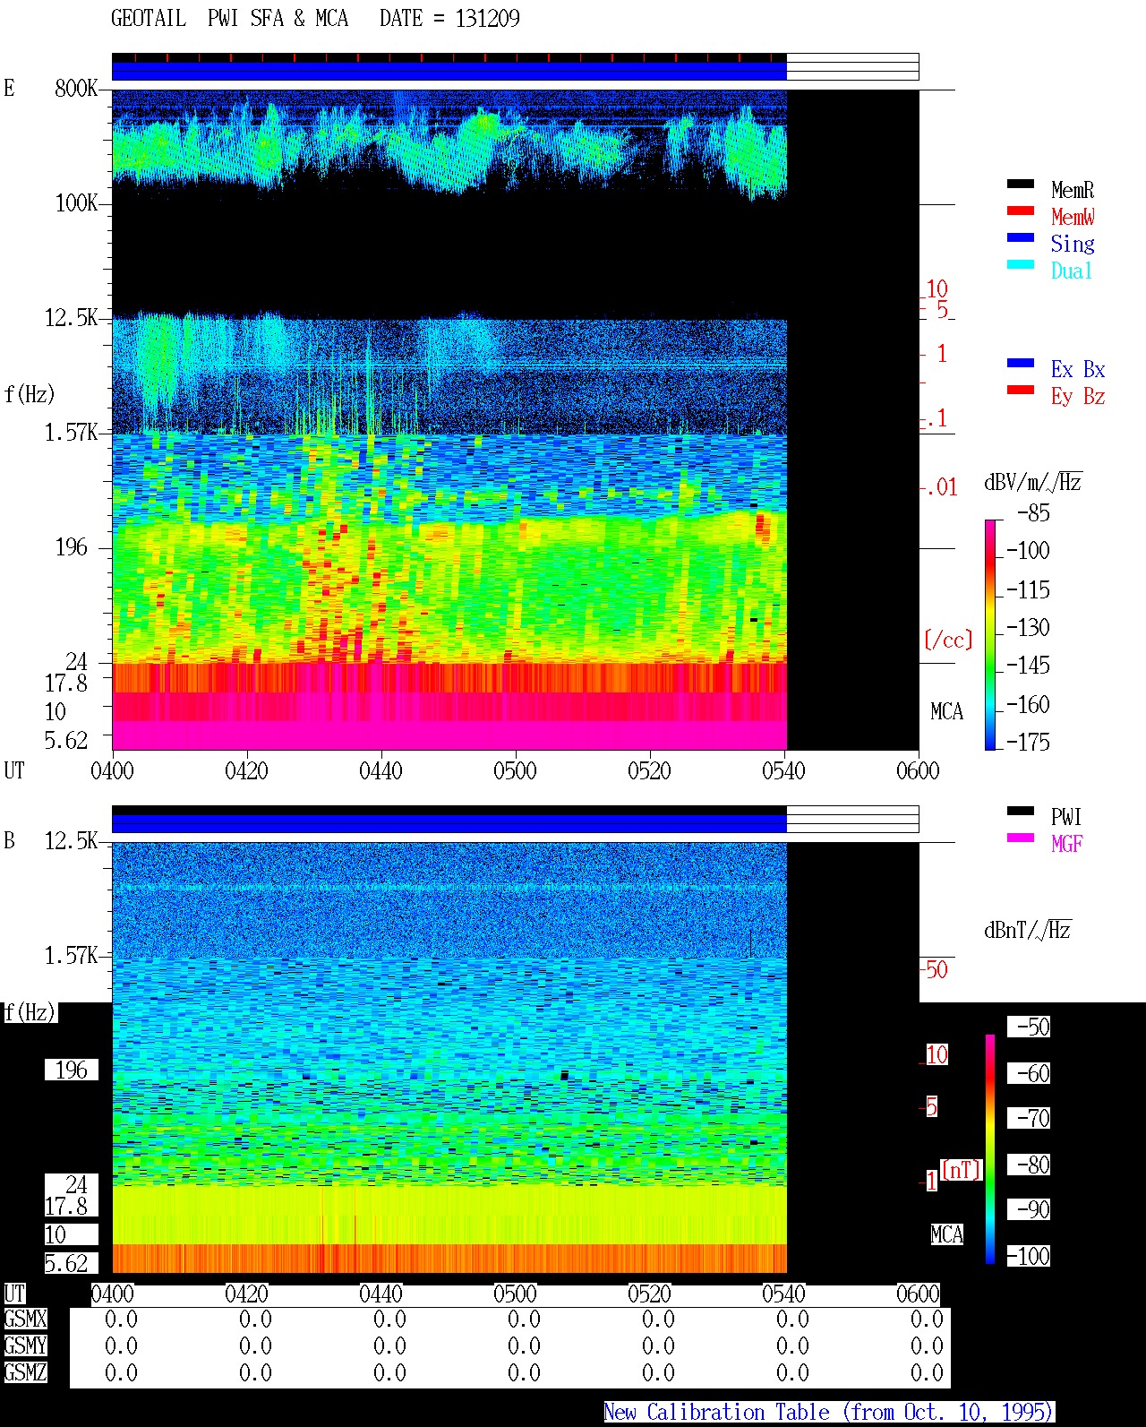Click the red [nT] unit label
1146x1427 pixels.
point(962,1170)
